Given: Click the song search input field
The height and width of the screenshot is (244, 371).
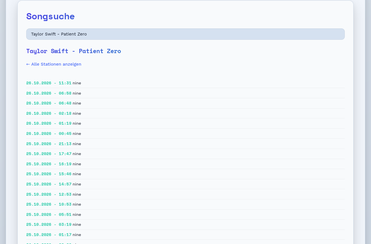Looking at the screenshot, I should [186, 34].
